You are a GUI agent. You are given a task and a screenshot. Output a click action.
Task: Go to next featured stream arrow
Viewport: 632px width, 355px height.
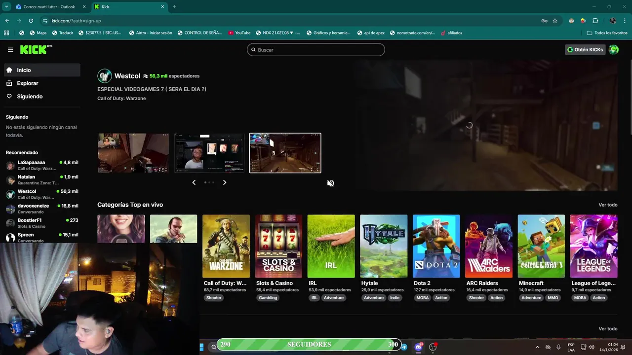225,182
